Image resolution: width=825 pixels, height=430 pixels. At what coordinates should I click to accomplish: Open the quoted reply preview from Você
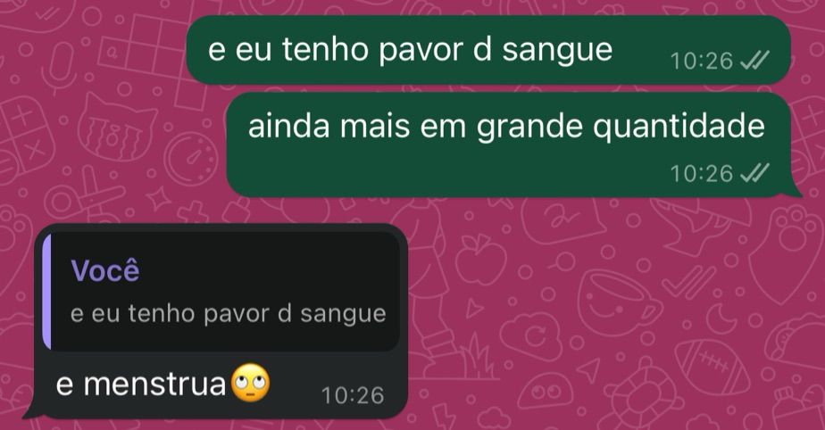221,292
